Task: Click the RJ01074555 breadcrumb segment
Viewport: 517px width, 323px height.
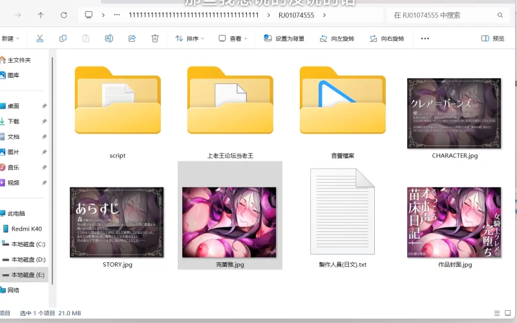Action: pyautogui.click(x=296, y=15)
